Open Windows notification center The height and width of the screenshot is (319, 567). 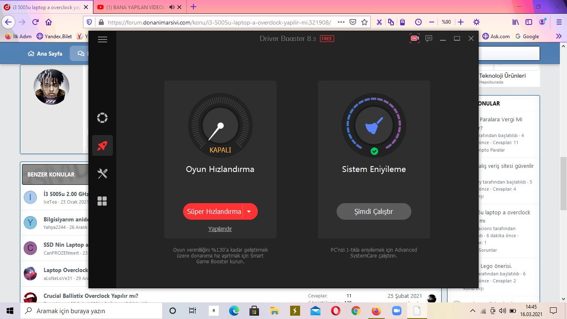pos(553,311)
